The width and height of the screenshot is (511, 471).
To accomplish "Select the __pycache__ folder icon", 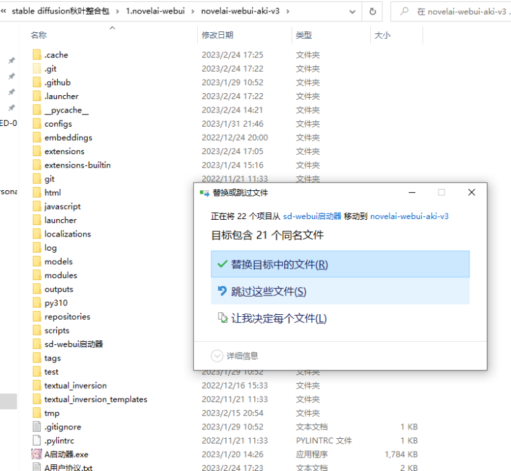I will (x=37, y=110).
